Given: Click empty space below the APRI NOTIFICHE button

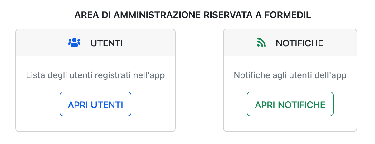Looking at the screenshot, I should [x=290, y=124].
